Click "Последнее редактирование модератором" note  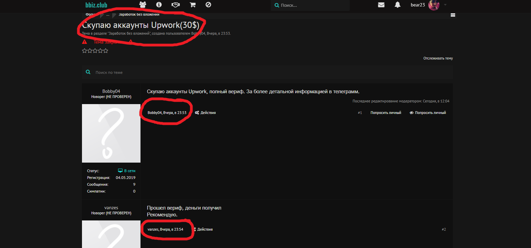click(x=401, y=101)
